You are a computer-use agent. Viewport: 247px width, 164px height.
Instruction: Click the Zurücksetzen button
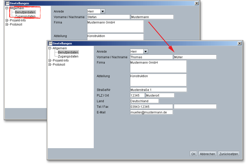tap(229, 154)
